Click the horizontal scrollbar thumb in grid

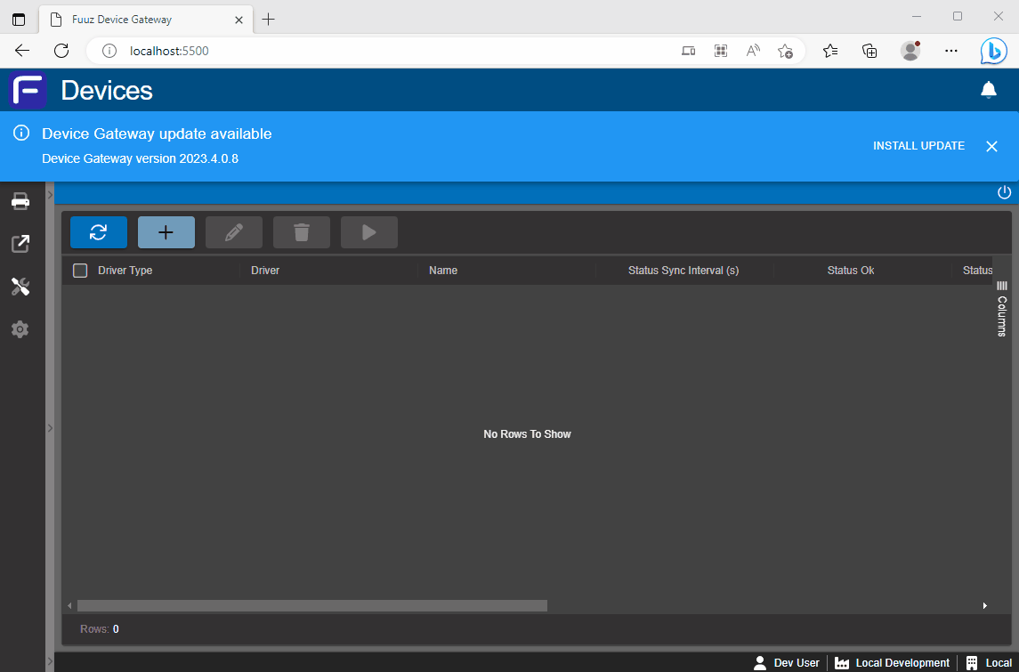(x=312, y=606)
